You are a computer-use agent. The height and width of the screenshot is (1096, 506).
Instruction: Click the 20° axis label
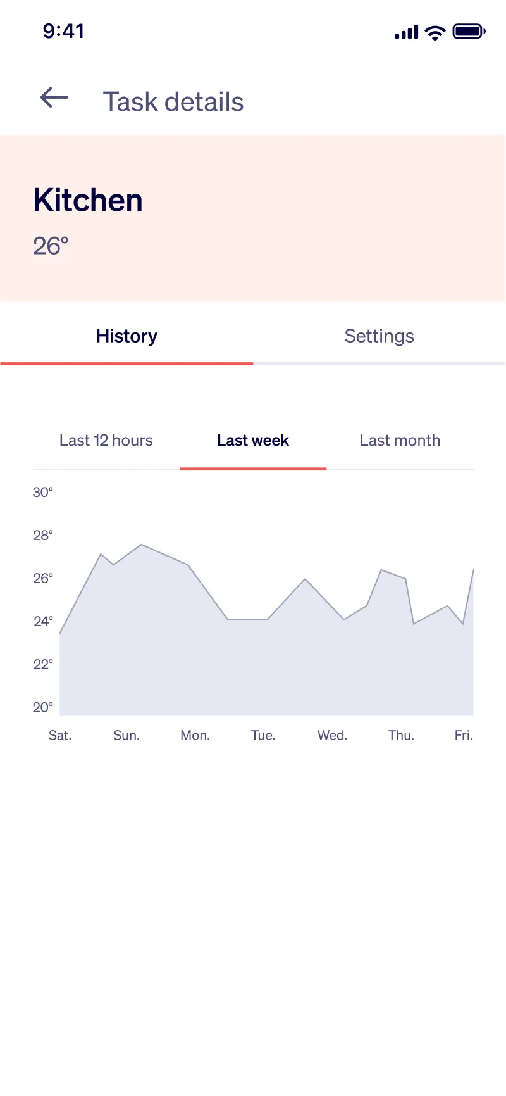42,707
